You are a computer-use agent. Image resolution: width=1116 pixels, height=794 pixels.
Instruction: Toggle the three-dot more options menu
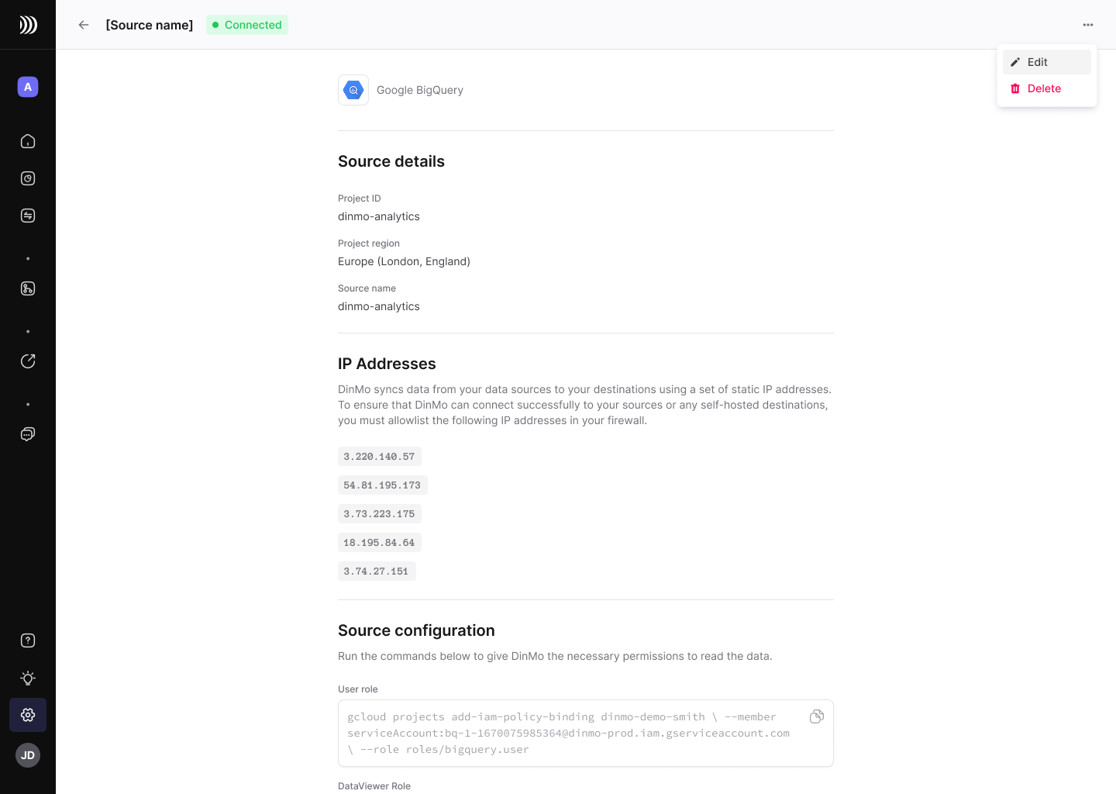pyautogui.click(x=1088, y=25)
